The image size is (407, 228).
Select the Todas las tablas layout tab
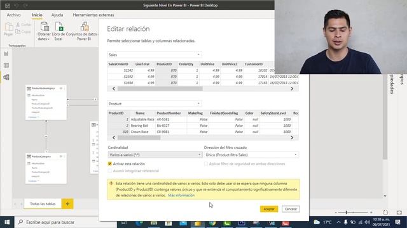(43, 204)
